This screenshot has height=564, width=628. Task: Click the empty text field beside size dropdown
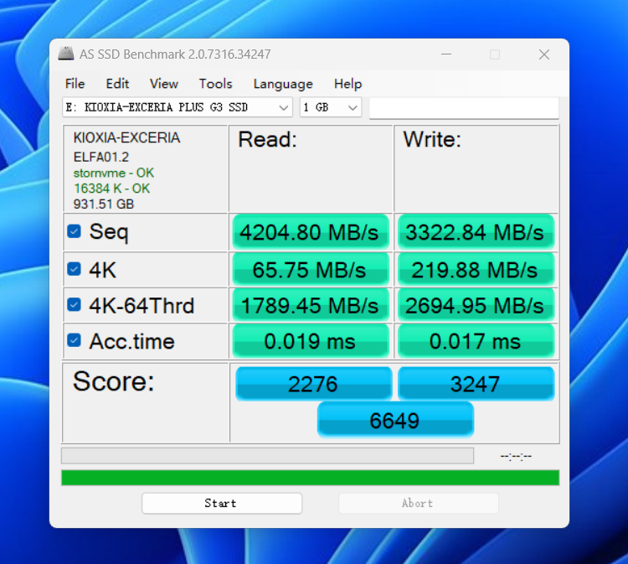click(464, 108)
